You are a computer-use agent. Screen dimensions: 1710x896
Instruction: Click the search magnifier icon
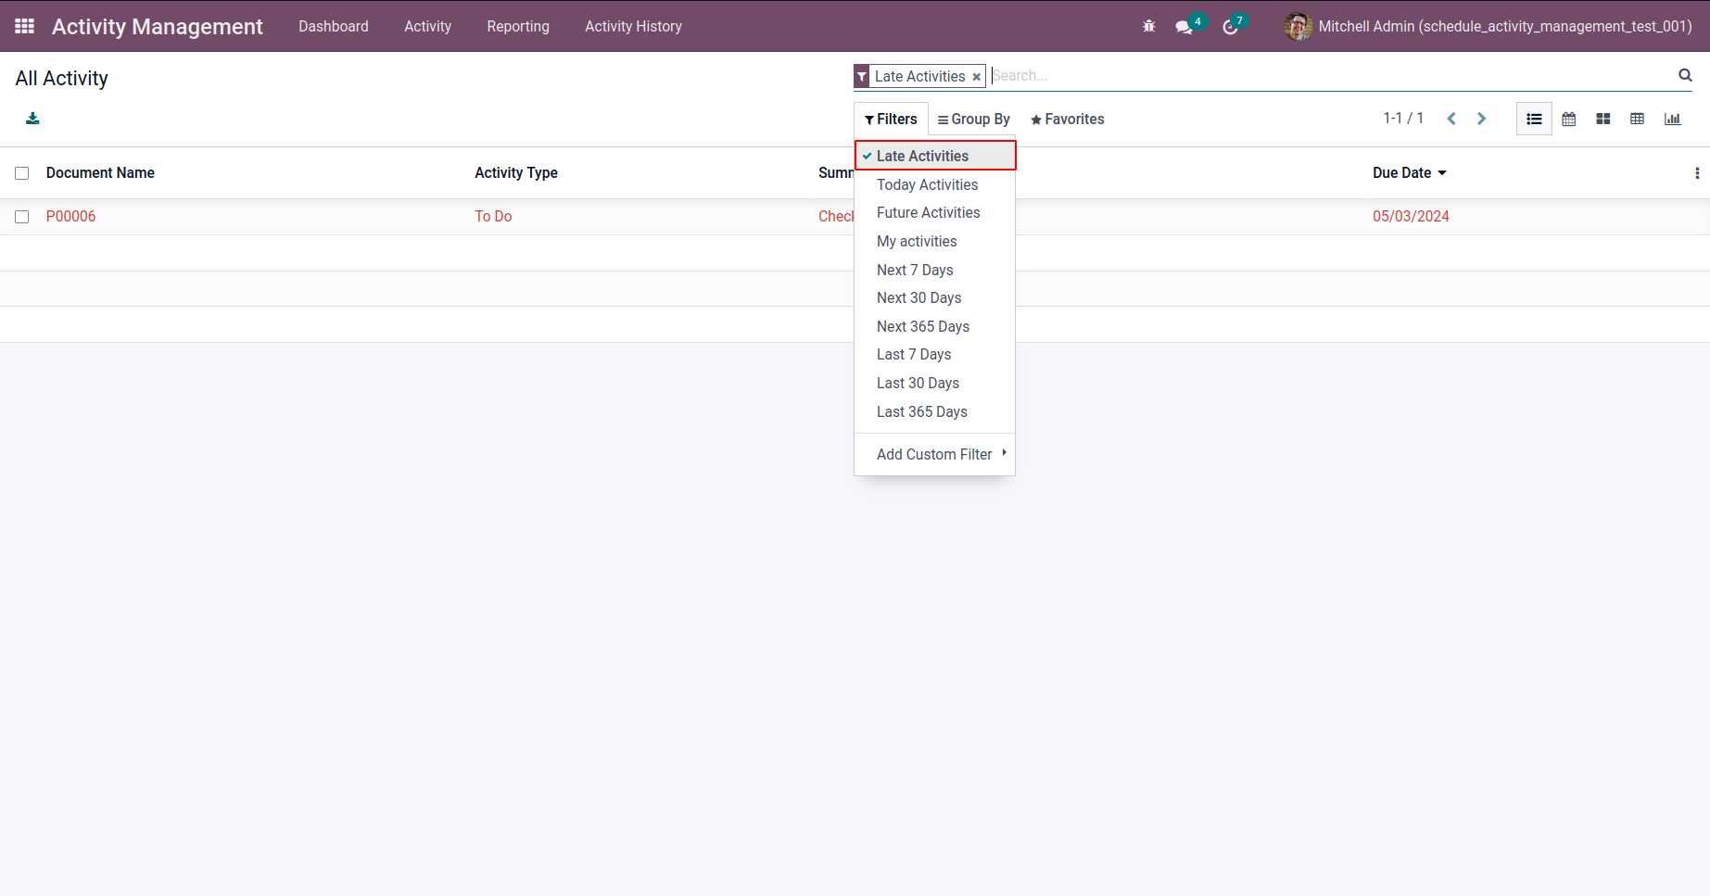1685,75
